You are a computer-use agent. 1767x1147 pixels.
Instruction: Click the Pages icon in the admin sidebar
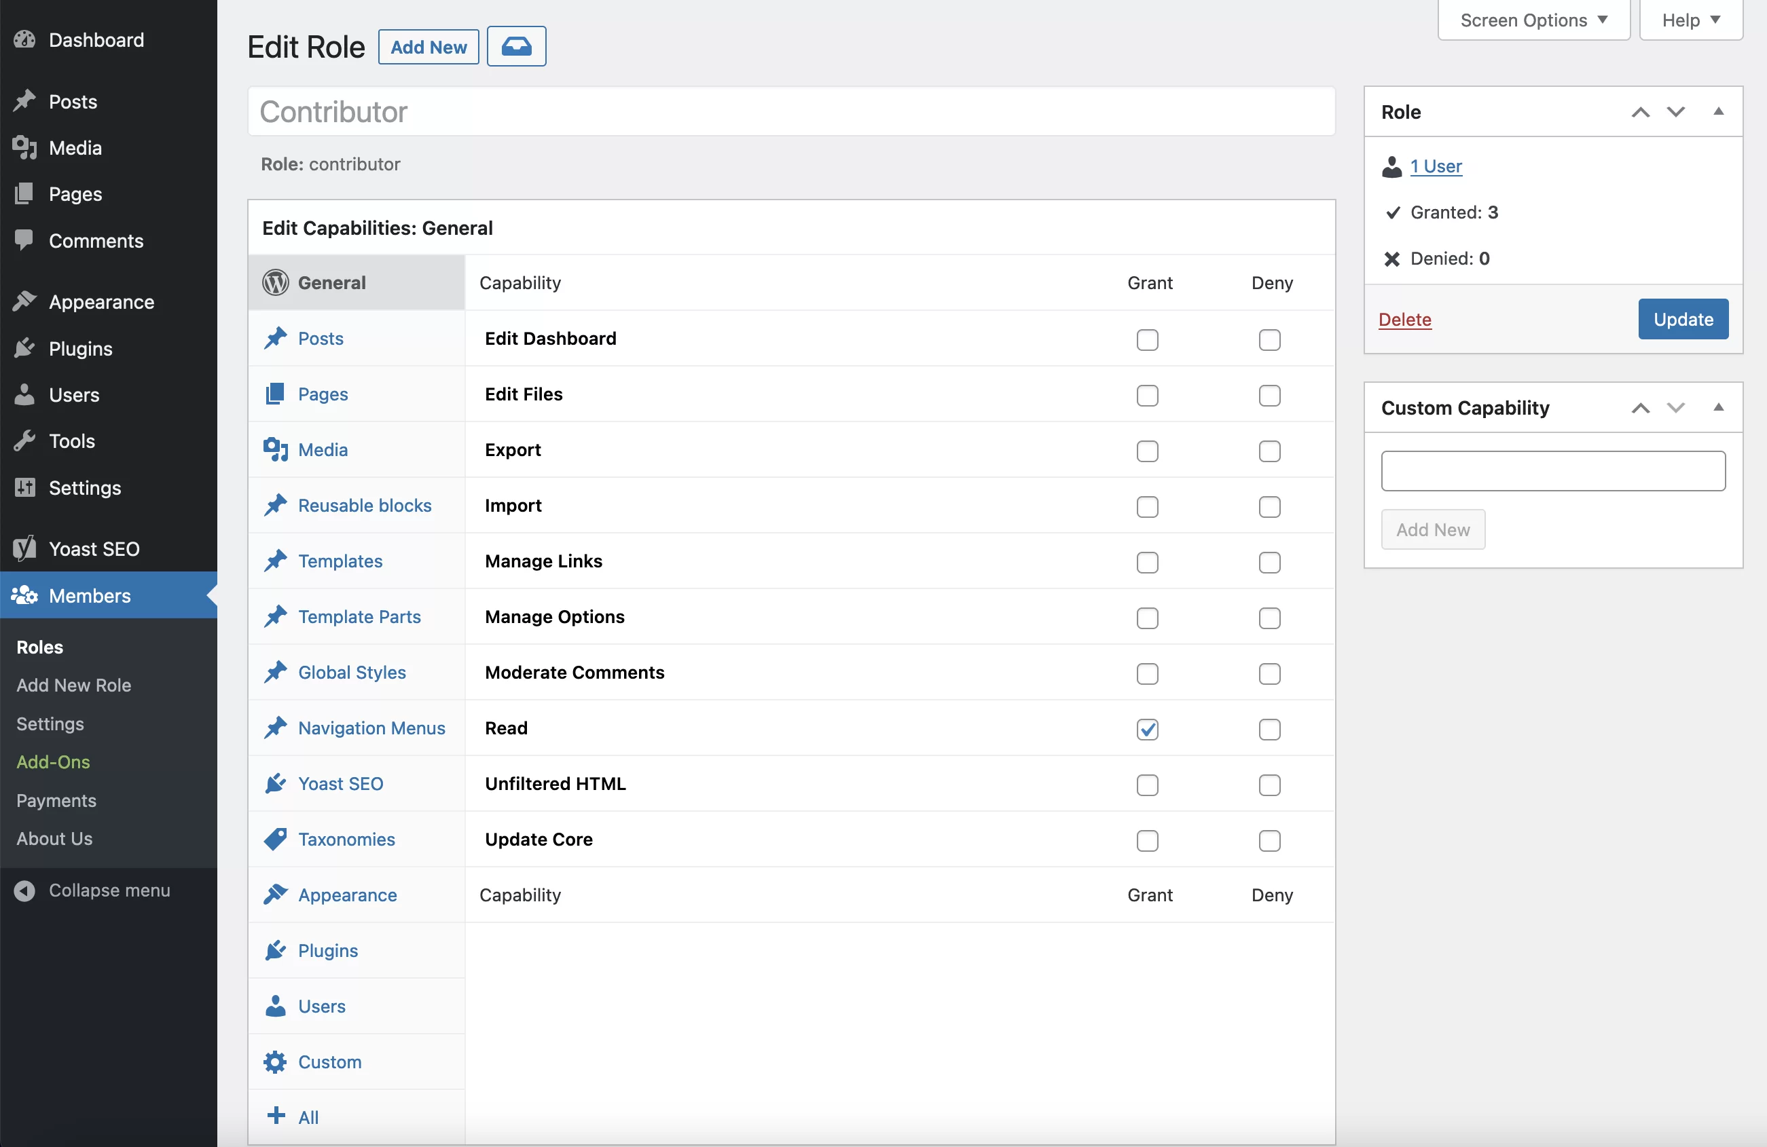point(24,193)
